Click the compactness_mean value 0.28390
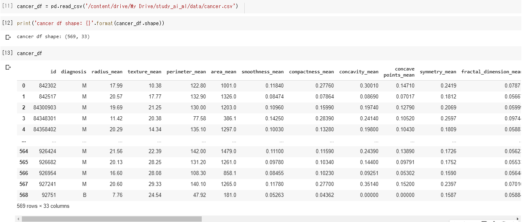The image size is (525, 222). [325, 119]
